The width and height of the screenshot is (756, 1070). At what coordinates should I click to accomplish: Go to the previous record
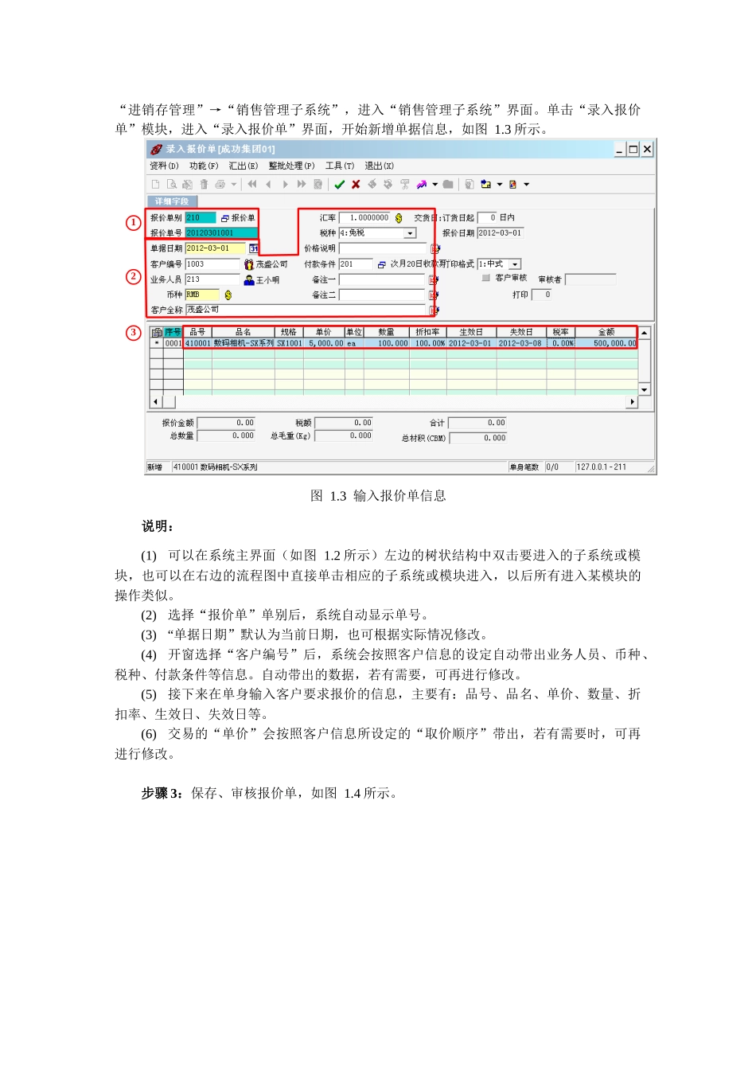(x=269, y=184)
